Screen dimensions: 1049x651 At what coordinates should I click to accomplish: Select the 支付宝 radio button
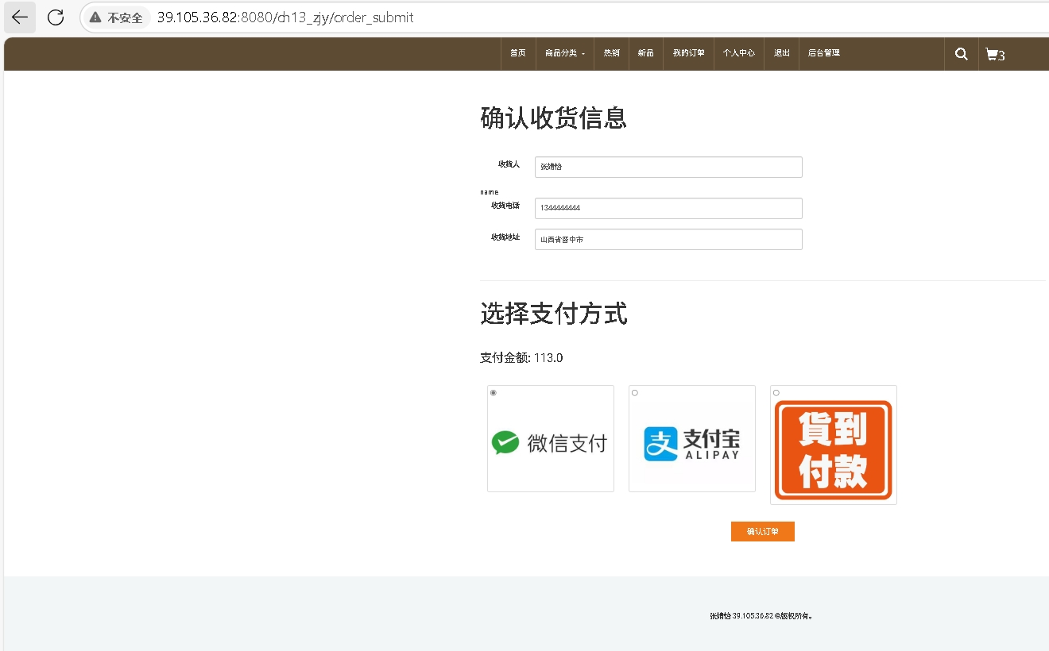634,393
